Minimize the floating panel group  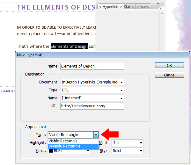[x=158, y=3]
